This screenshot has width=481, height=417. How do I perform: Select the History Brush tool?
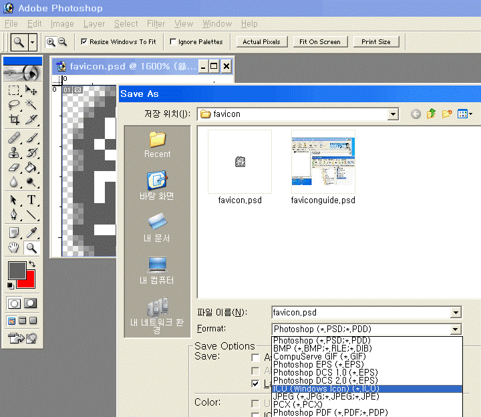point(31,152)
